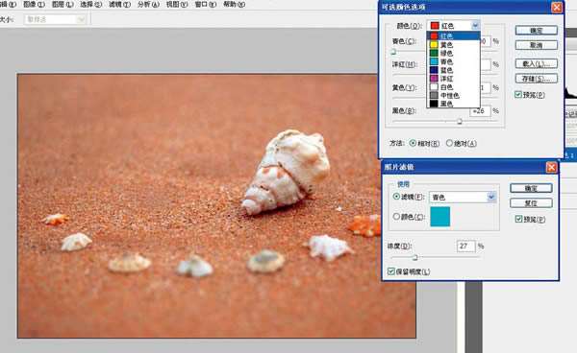The image size is (577, 353).
Task: Toggle 预览(P) checkbox in Photo Filter dialog
Action: tap(519, 219)
